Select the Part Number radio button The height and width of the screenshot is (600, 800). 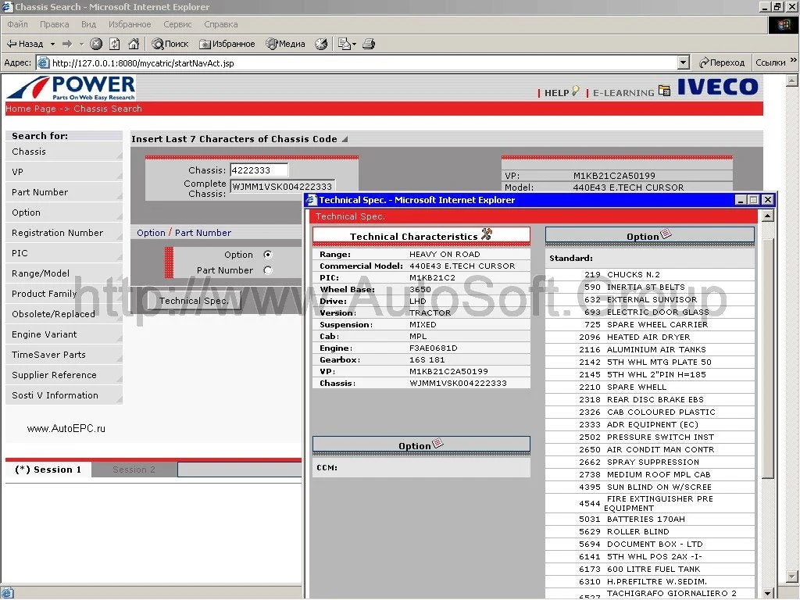click(268, 270)
